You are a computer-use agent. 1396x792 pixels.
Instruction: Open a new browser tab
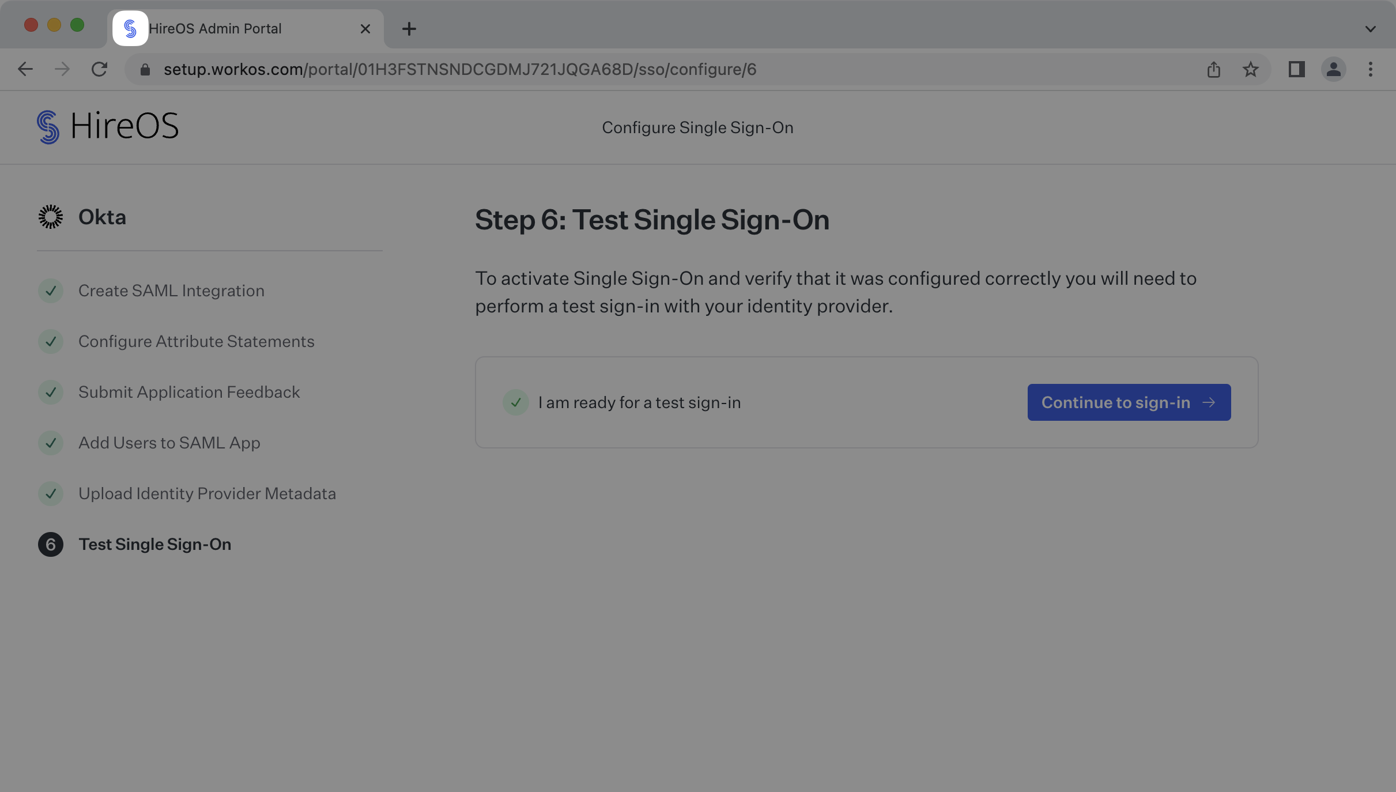[x=409, y=29]
